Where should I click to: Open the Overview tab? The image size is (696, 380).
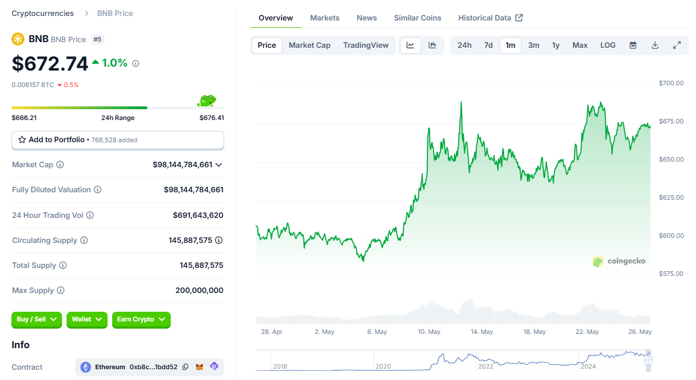point(276,18)
